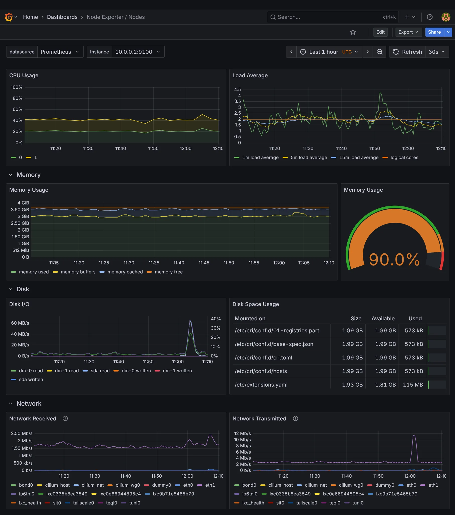The width and height of the screenshot is (455, 515).
Task: View Network Received panel description info
Action: coord(65,418)
